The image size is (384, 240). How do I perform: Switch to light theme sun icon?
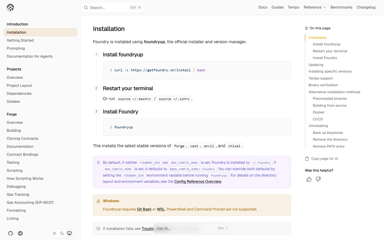click(55, 233)
